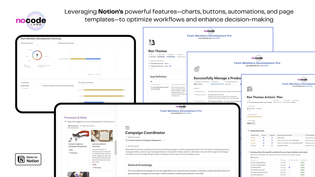
Task: Toggle the Directive checkbox in Delegating row
Action: coord(264,145)
